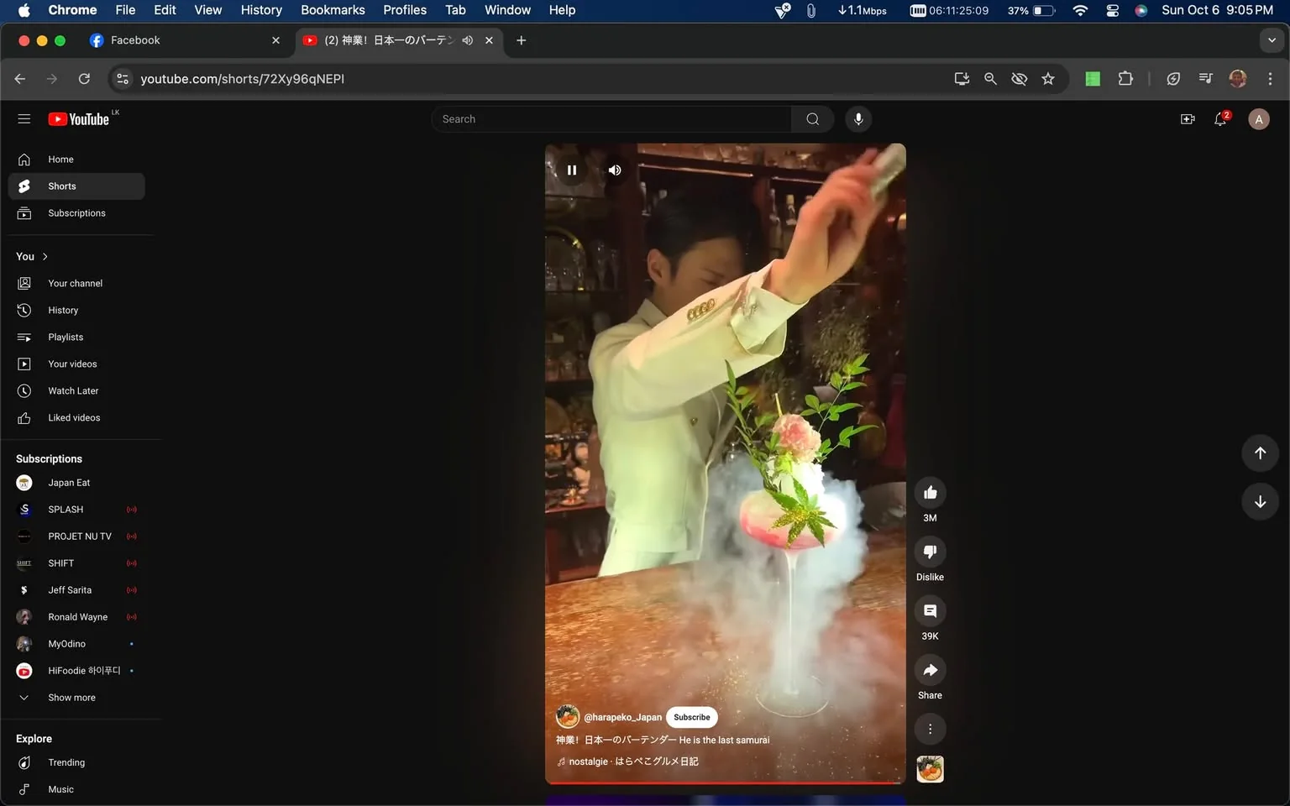
Task: Open the Chrome three-dot menu
Action: pyautogui.click(x=1270, y=79)
